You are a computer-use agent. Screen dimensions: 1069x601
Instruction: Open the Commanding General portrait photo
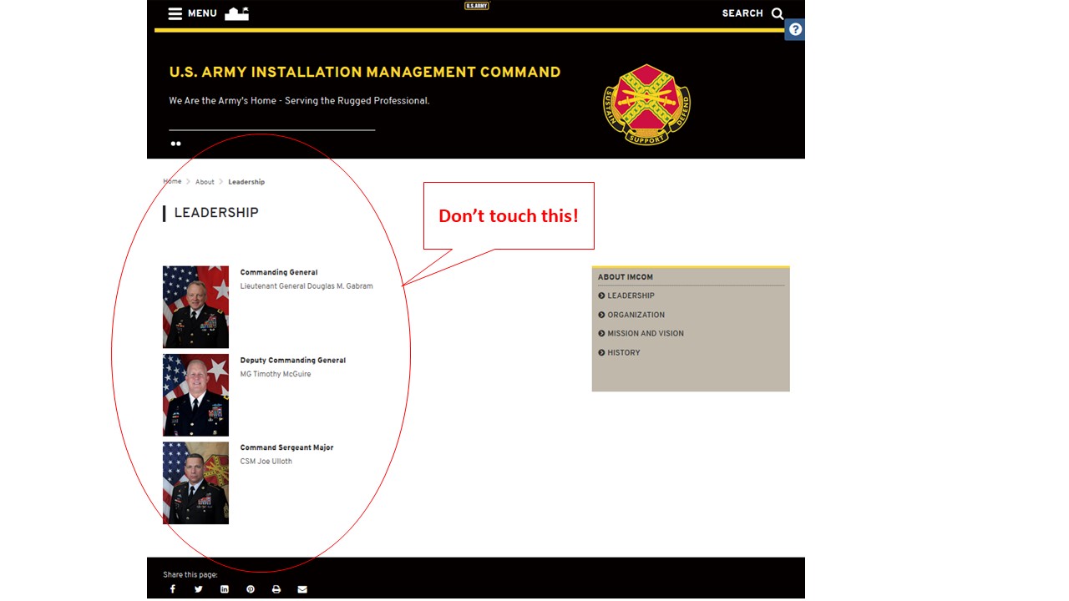(195, 307)
